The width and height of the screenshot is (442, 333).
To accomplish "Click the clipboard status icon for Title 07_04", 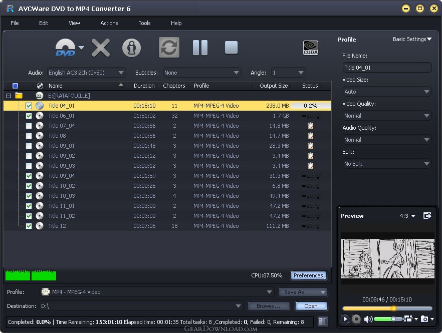I will click(310, 126).
